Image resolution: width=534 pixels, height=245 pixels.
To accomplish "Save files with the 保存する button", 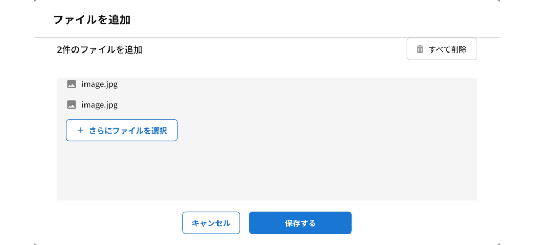I will (300, 223).
